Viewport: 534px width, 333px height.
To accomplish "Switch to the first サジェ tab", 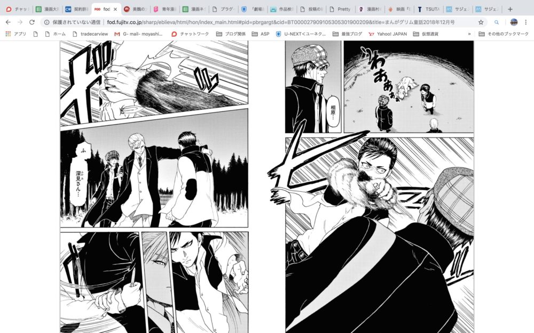I will (458, 9).
